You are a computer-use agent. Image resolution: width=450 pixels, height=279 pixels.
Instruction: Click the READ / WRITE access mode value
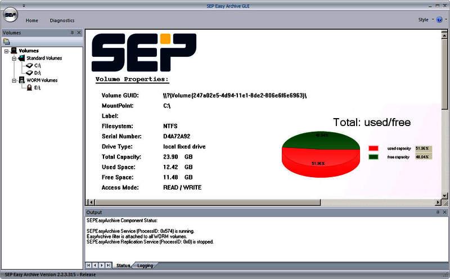[x=182, y=187]
